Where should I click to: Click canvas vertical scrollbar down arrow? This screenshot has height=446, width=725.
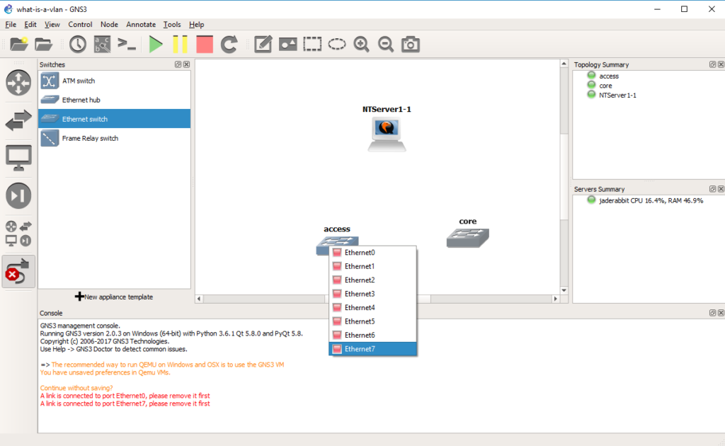[x=564, y=290]
